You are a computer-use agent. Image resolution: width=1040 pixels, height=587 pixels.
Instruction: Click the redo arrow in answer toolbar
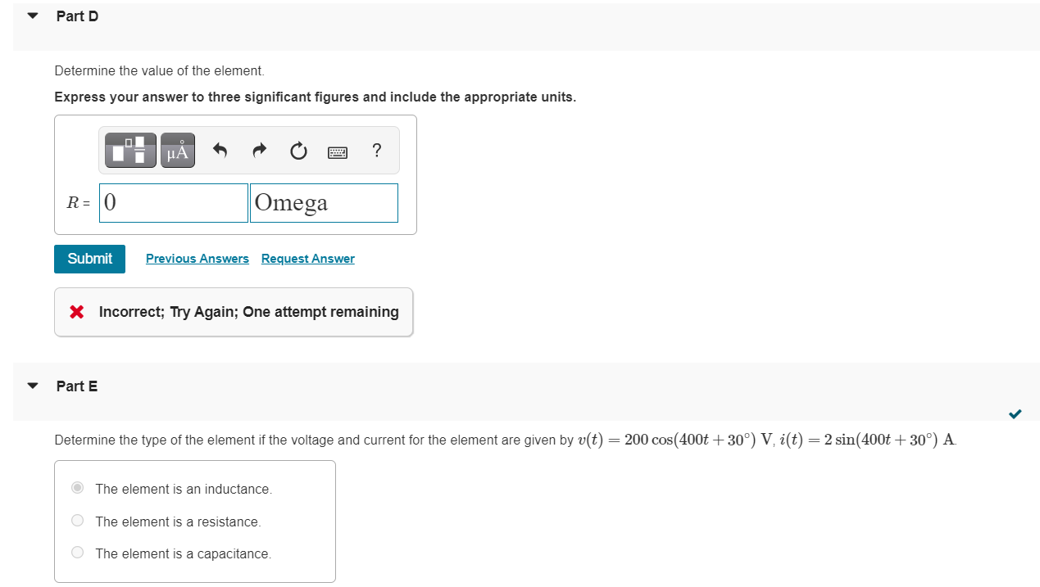click(259, 150)
